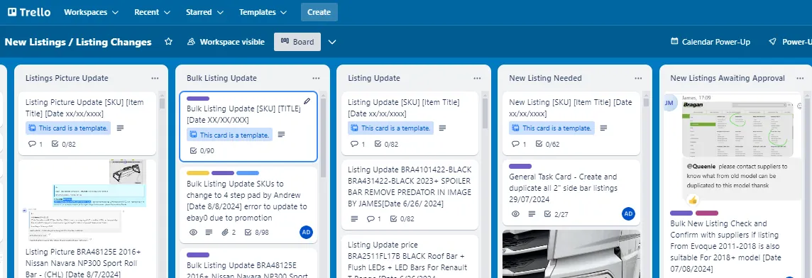Image resolution: width=812 pixels, height=278 pixels.
Task: Open the Recent dropdown menu
Action: (x=152, y=12)
